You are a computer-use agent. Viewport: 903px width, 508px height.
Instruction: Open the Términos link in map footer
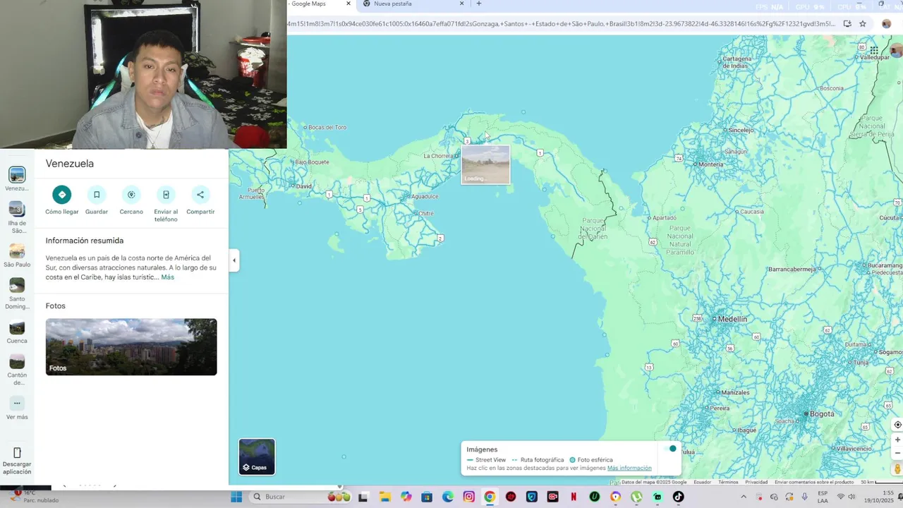728,483
